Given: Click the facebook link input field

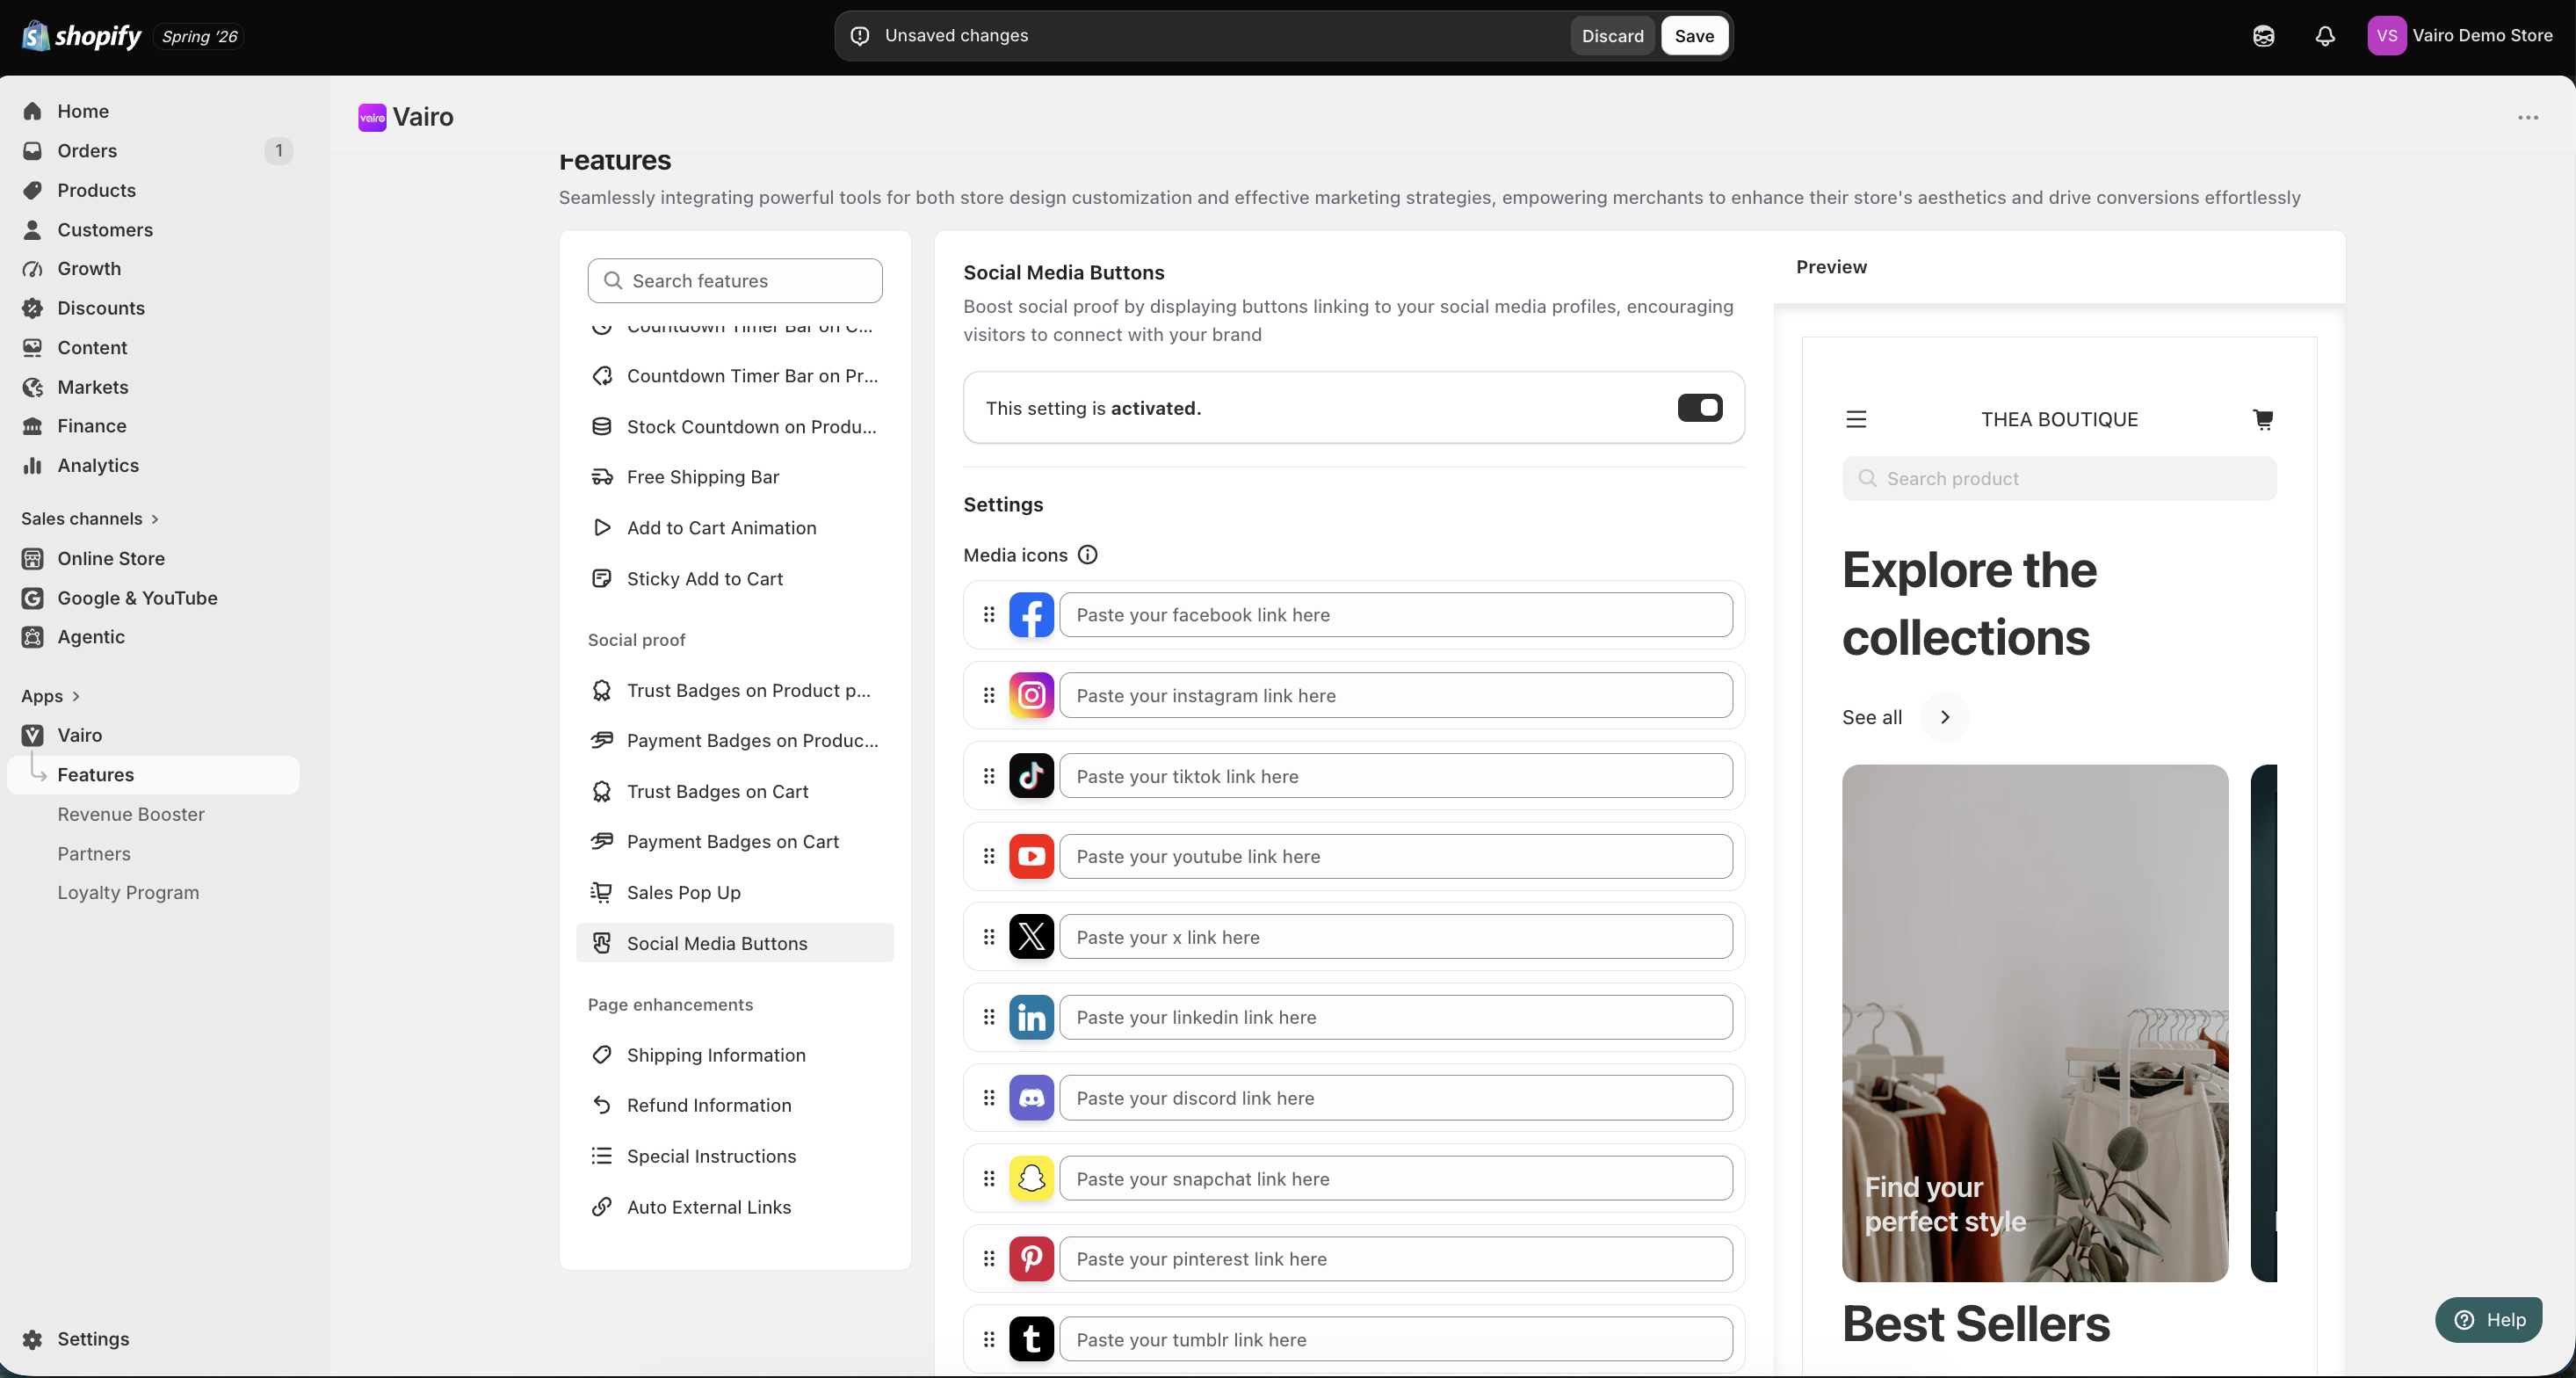Looking at the screenshot, I should pyautogui.click(x=1396, y=615).
